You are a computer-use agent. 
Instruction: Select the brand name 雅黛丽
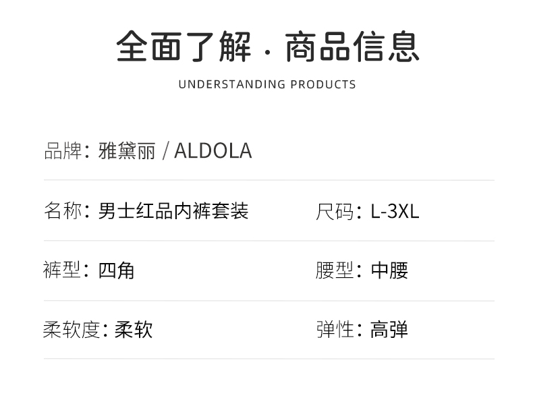[x=126, y=150]
